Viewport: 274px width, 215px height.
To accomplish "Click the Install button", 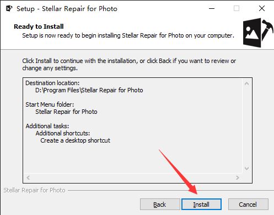I will coord(201,204).
